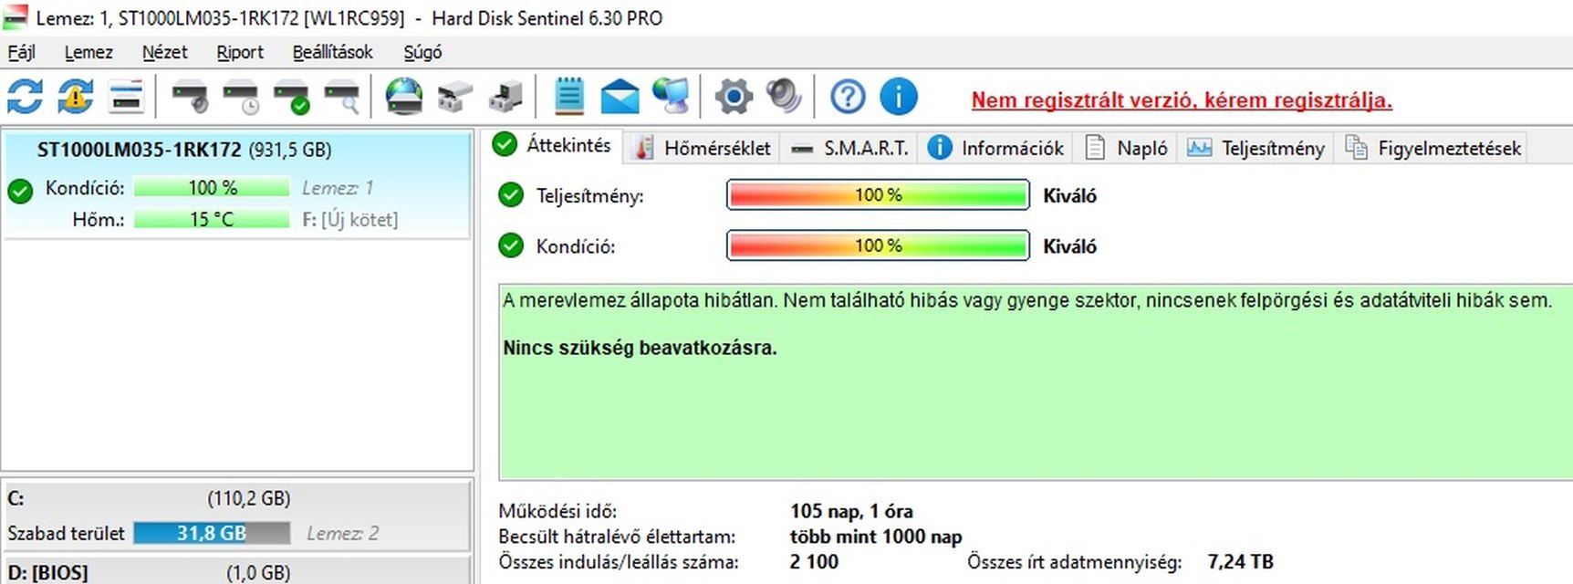Click the disk with clock icon
Viewport: 1573px width, 584px height.
pyautogui.click(x=241, y=96)
